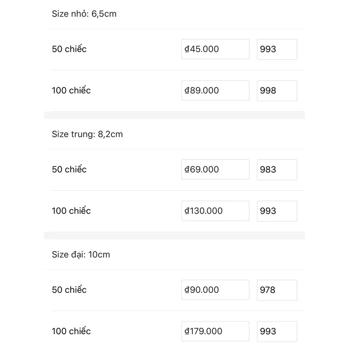Click the "Size đại: 10cm" heading
The image size is (349, 349).
point(81,254)
